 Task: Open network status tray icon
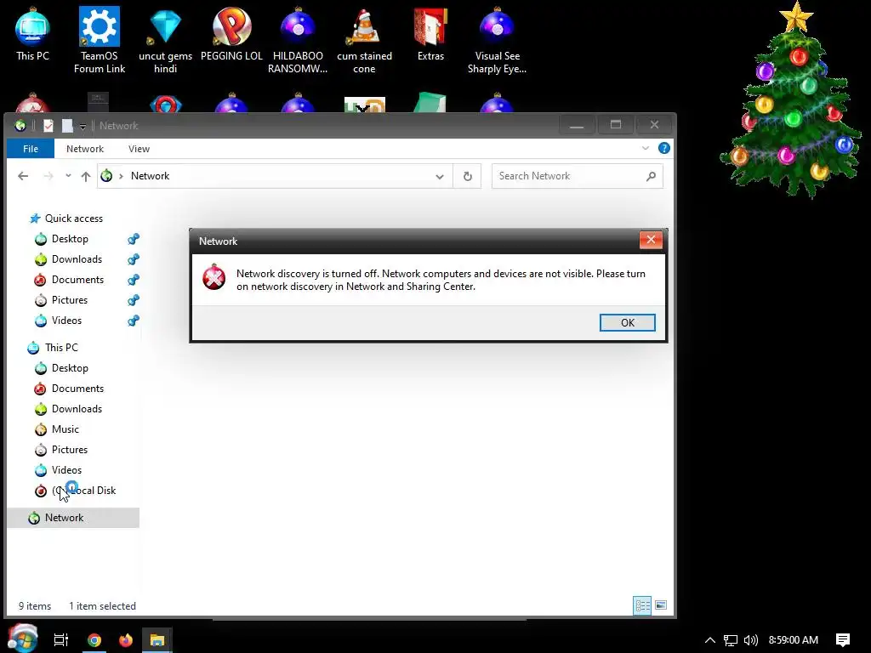pyautogui.click(x=731, y=640)
